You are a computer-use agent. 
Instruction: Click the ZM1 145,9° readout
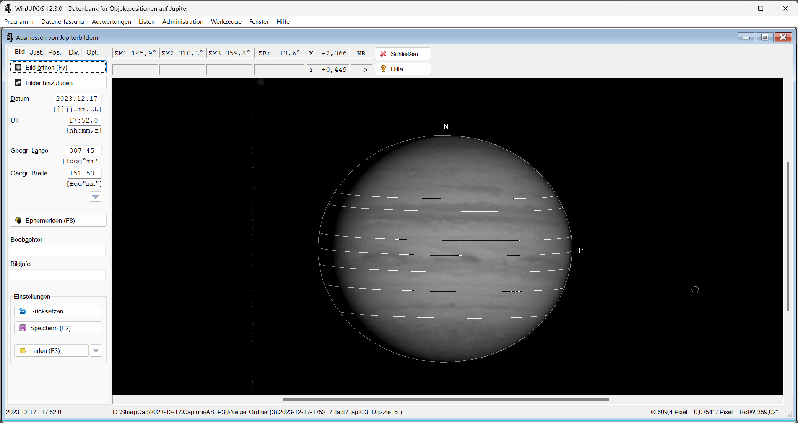[x=135, y=53]
